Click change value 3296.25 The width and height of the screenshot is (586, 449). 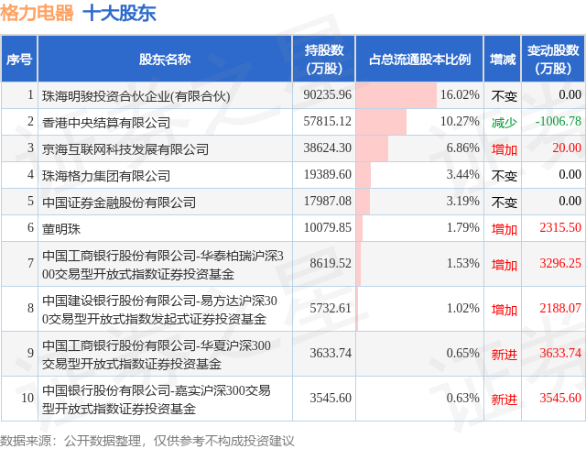560,263
